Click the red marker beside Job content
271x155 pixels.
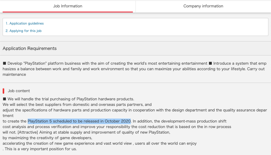pos(3,91)
